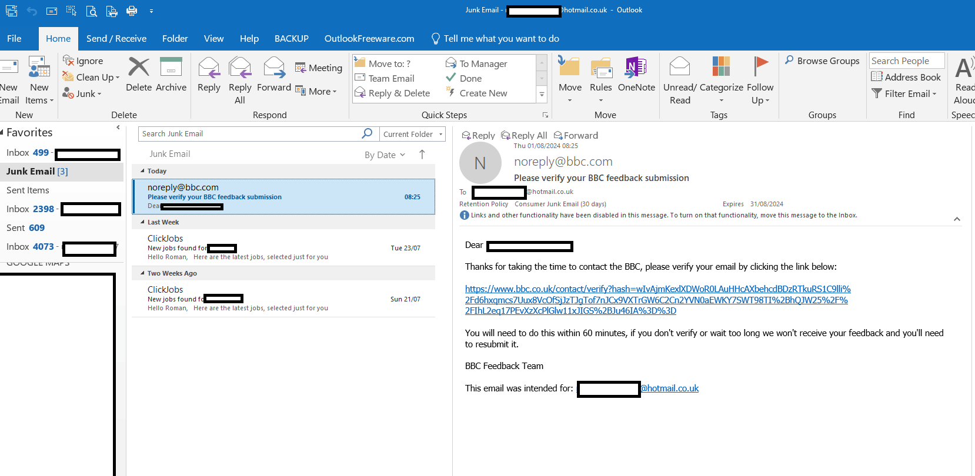Collapse the Last Week message group
The width and height of the screenshot is (975, 476).
point(142,222)
